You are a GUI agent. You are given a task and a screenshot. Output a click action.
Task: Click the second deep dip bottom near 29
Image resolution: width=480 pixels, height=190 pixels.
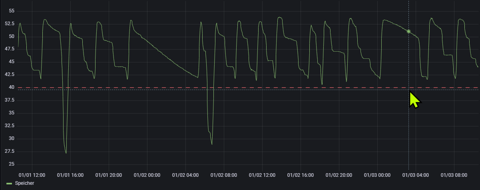click(212, 144)
